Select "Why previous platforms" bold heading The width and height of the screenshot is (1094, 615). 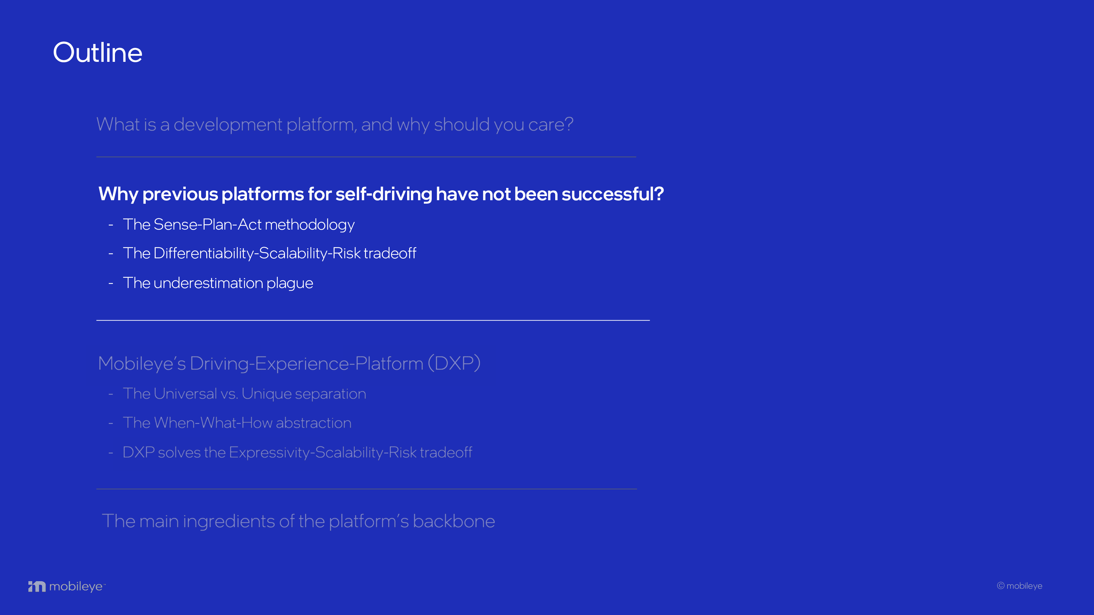click(x=381, y=194)
